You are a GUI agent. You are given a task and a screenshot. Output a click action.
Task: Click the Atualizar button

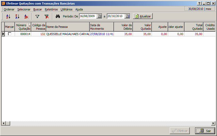143,16
